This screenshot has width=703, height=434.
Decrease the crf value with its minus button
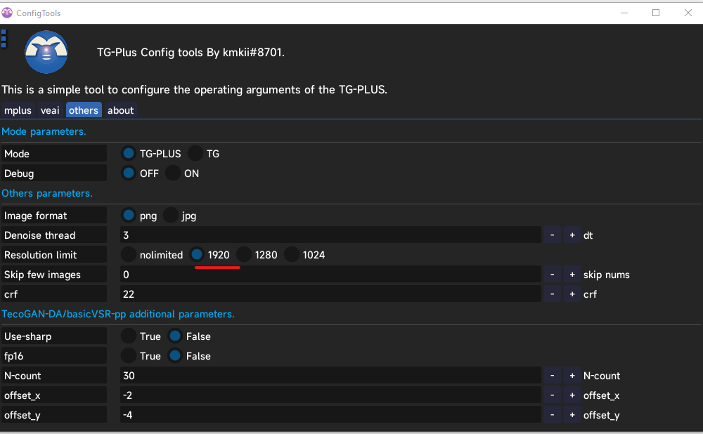552,294
